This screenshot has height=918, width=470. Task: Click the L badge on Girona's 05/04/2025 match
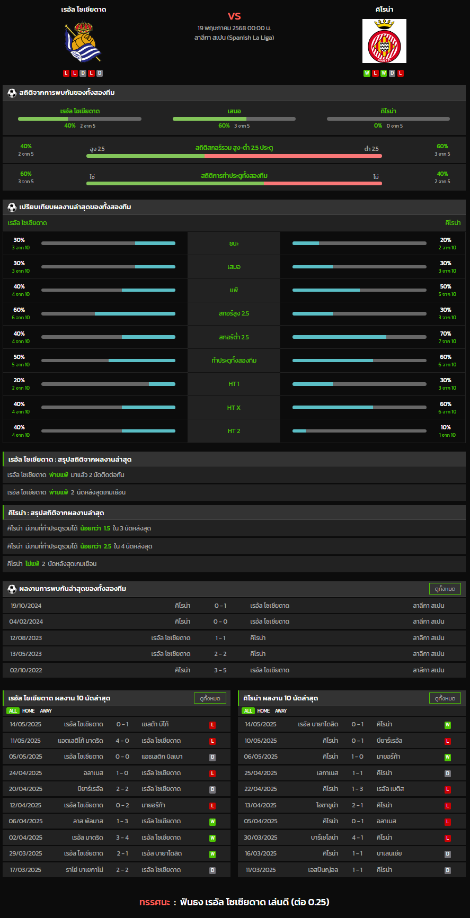pos(448,822)
